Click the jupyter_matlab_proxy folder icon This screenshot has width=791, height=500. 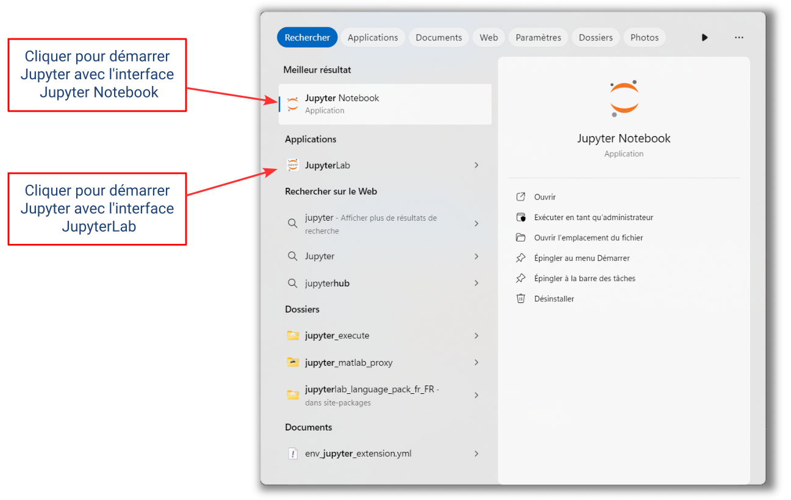(x=293, y=362)
